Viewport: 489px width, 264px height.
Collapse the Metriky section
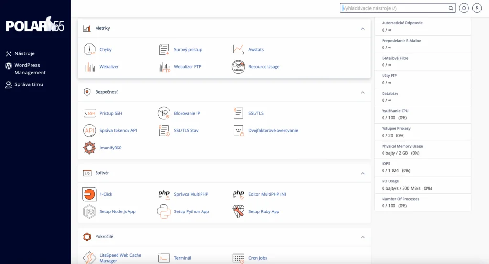[363, 29]
